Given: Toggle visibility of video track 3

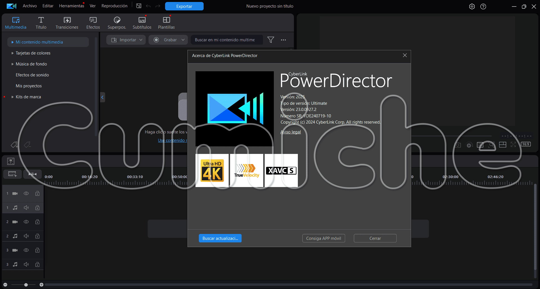Looking at the screenshot, I should click(x=26, y=250).
